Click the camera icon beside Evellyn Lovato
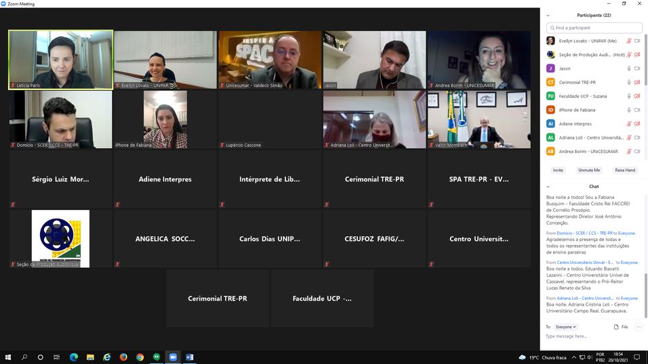 point(637,41)
